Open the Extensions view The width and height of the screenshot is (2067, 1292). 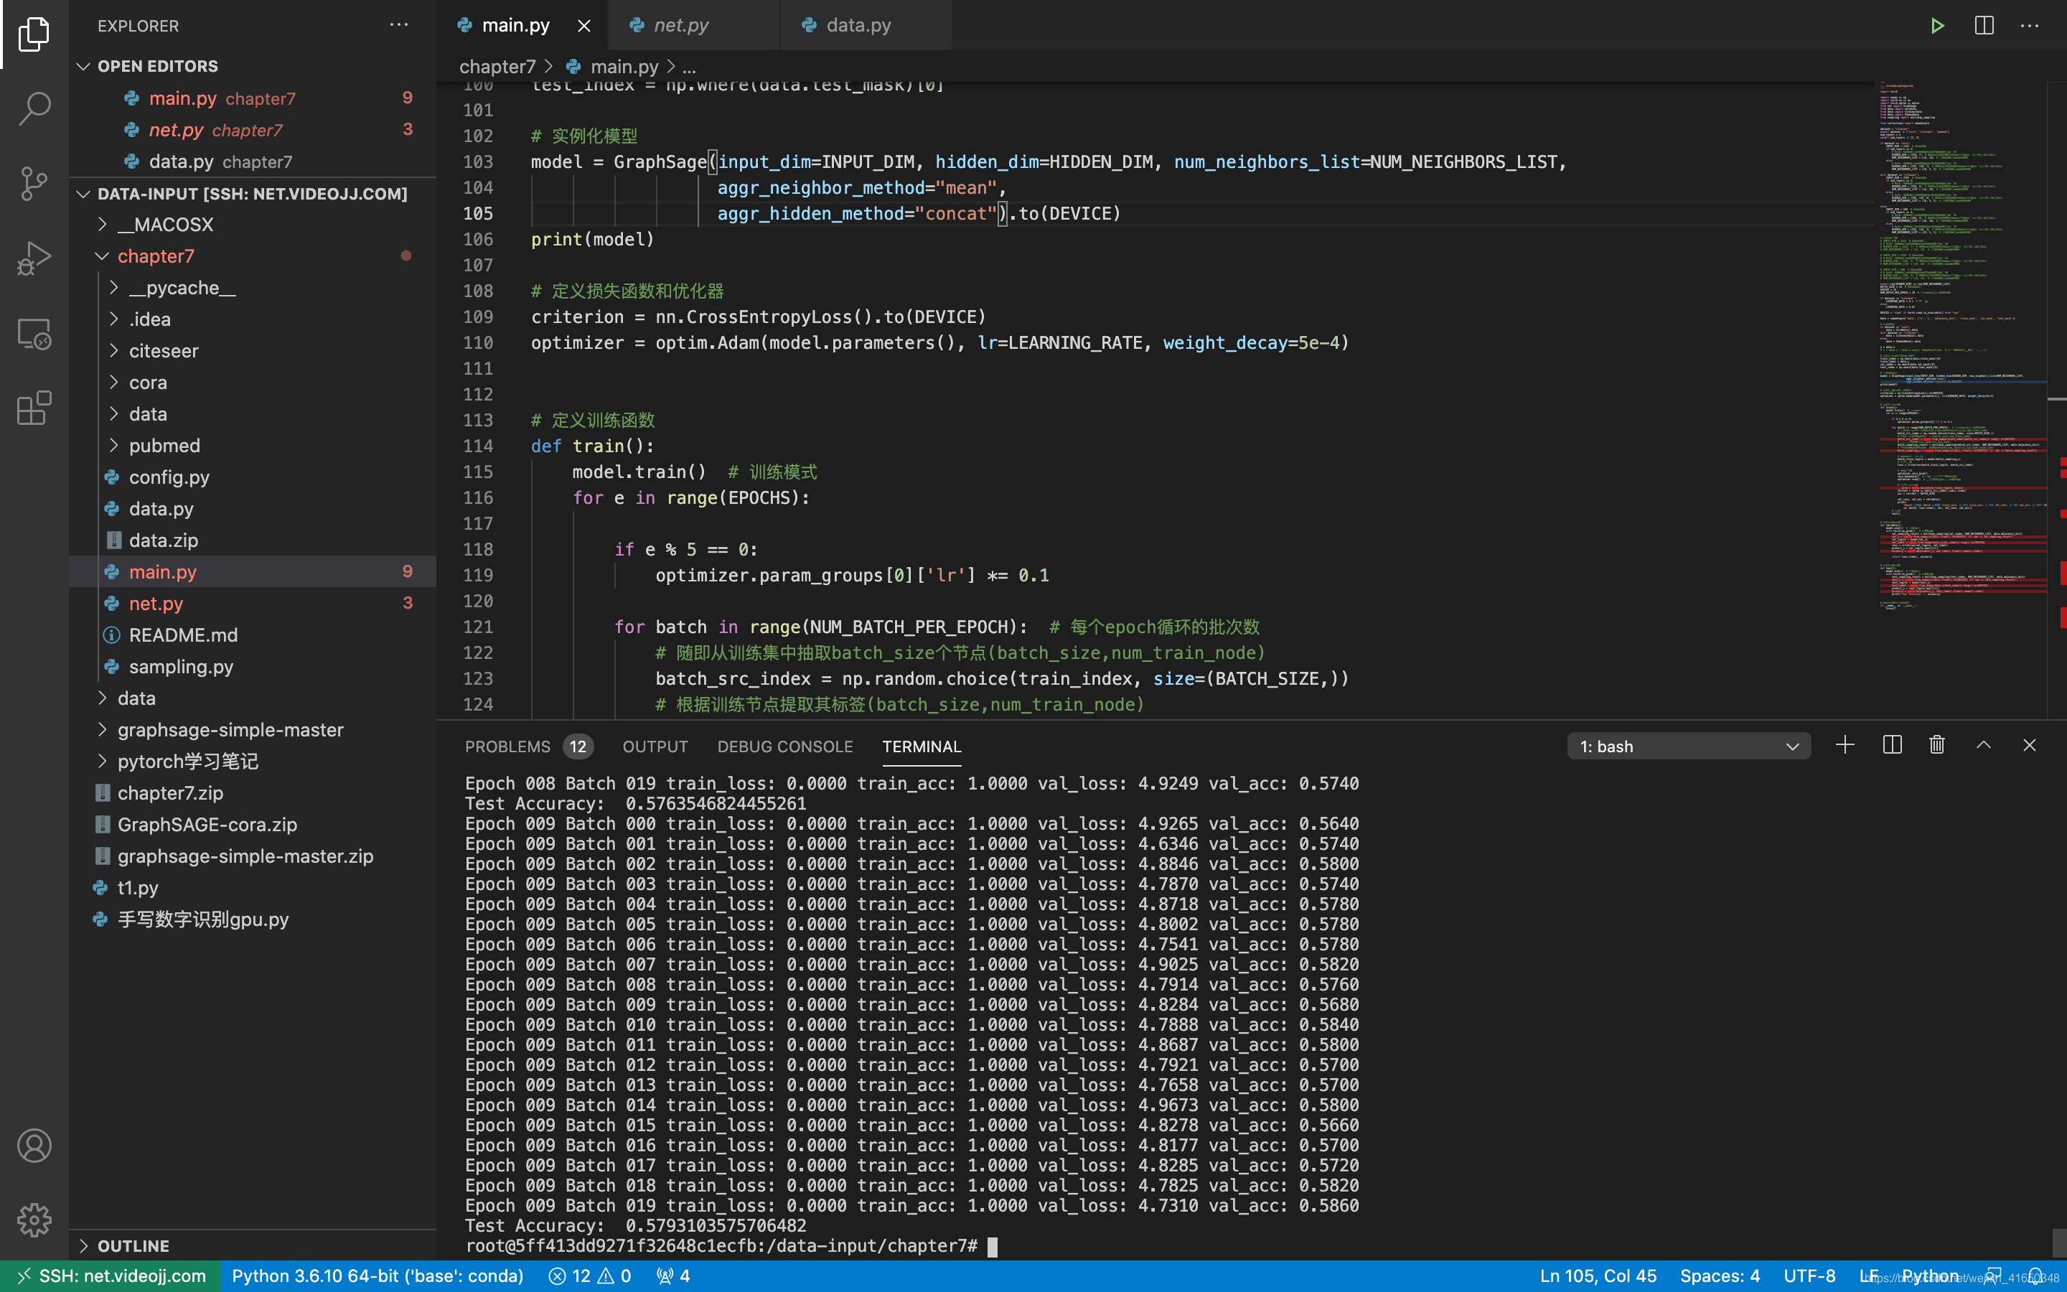pyautogui.click(x=34, y=408)
